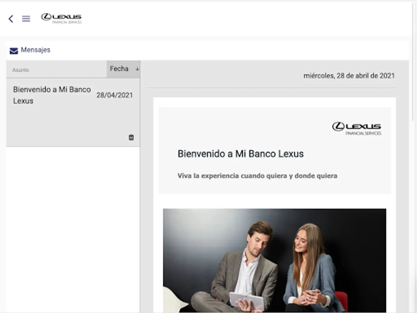Click the photo of two people with tablet

tap(275, 260)
